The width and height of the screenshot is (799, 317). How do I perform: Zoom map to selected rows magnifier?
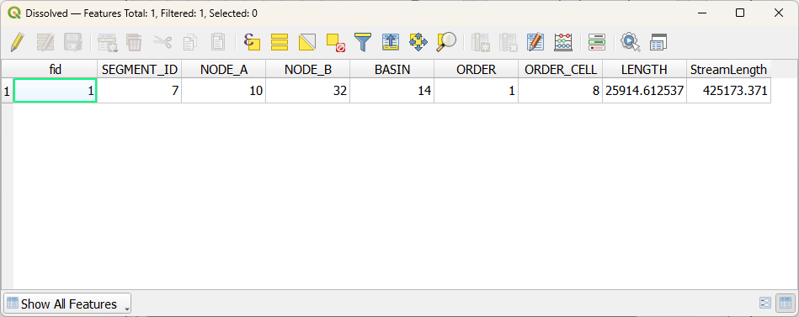click(446, 42)
